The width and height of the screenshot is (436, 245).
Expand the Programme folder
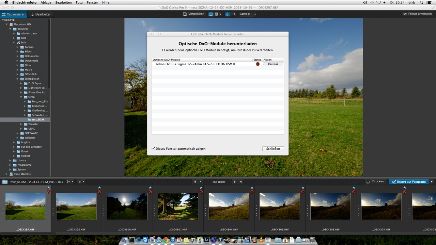point(10,165)
